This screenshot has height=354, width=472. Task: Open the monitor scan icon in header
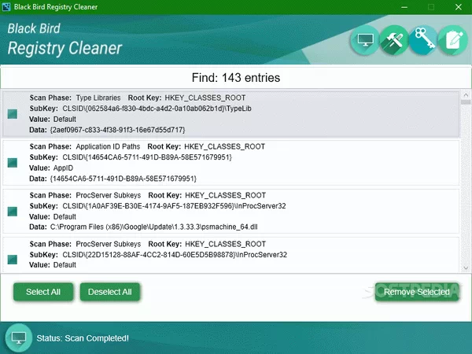coord(365,41)
